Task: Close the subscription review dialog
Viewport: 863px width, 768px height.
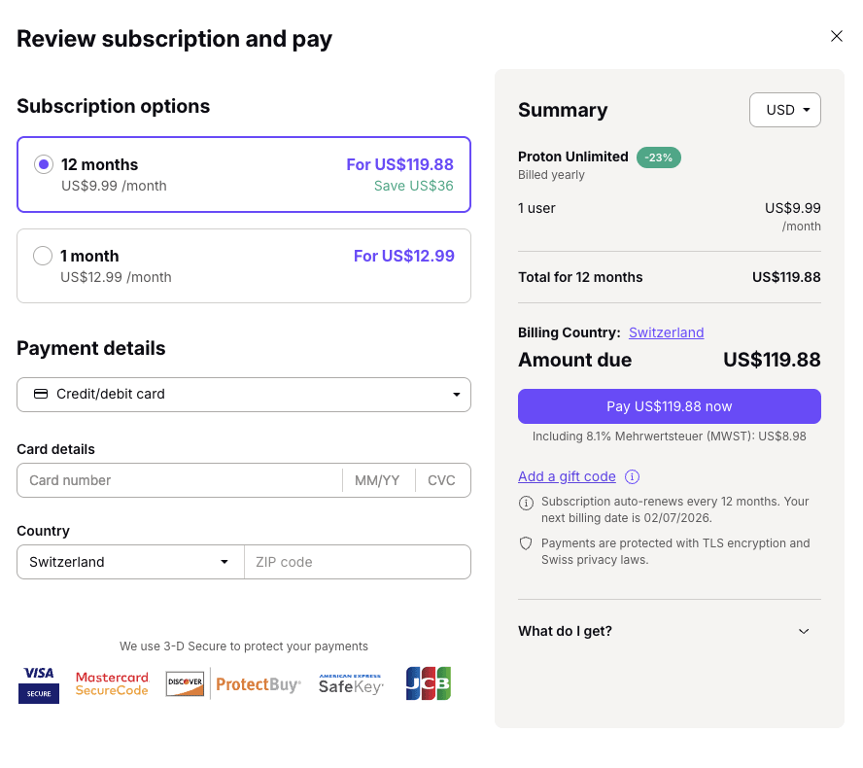Action: [x=837, y=36]
